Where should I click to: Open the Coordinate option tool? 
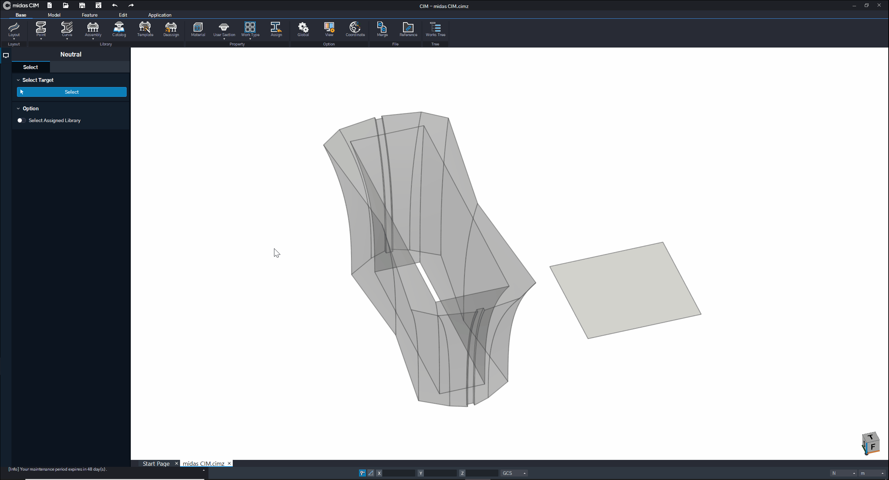tap(355, 29)
